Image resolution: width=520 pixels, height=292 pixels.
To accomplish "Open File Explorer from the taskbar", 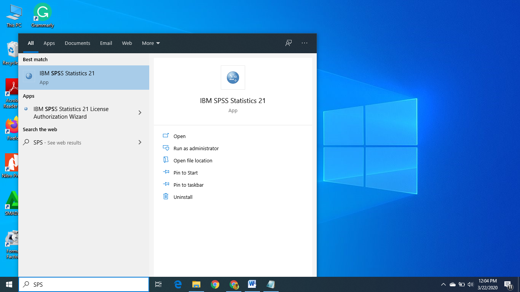I will pos(196,284).
